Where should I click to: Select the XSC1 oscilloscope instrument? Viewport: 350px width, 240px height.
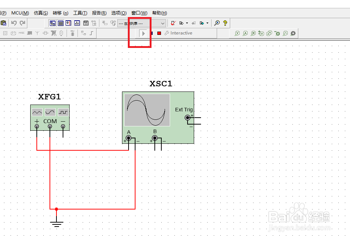pos(158,118)
